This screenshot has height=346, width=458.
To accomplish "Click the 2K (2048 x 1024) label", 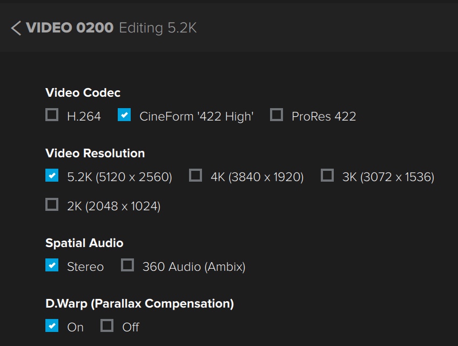I will pyautogui.click(x=113, y=206).
